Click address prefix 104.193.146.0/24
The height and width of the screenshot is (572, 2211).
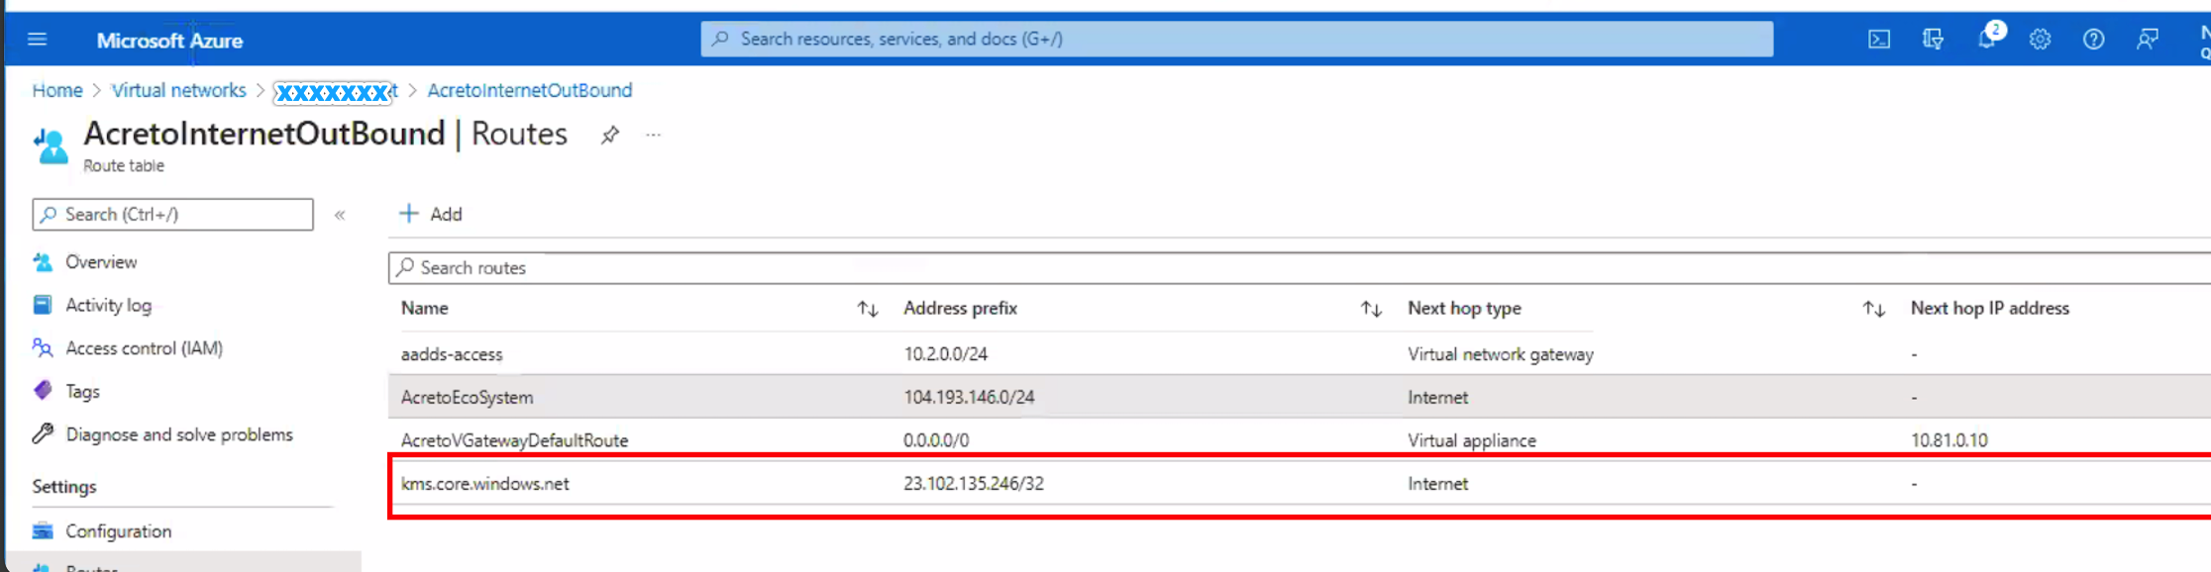point(969,397)
